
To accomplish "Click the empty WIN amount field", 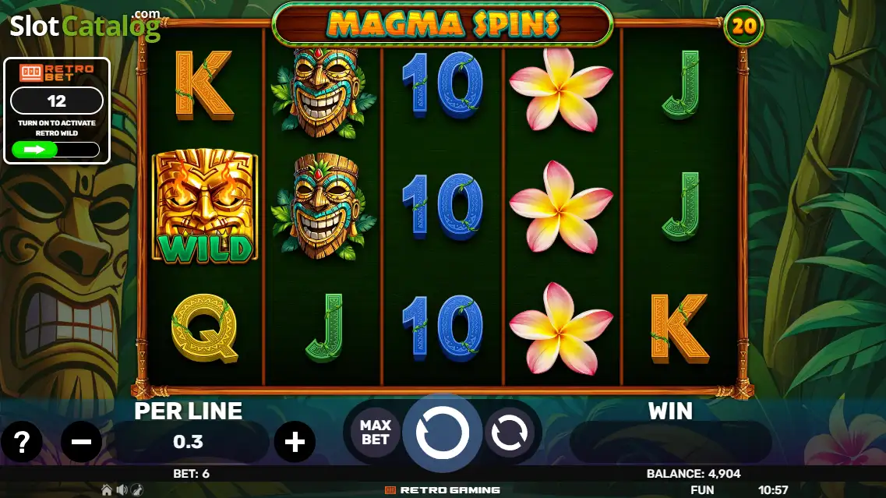I will click(671, 441).
